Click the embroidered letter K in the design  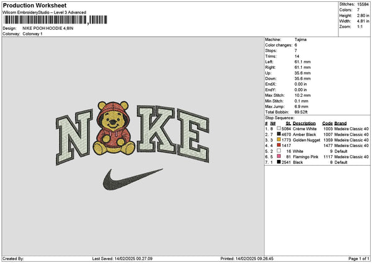156,129
